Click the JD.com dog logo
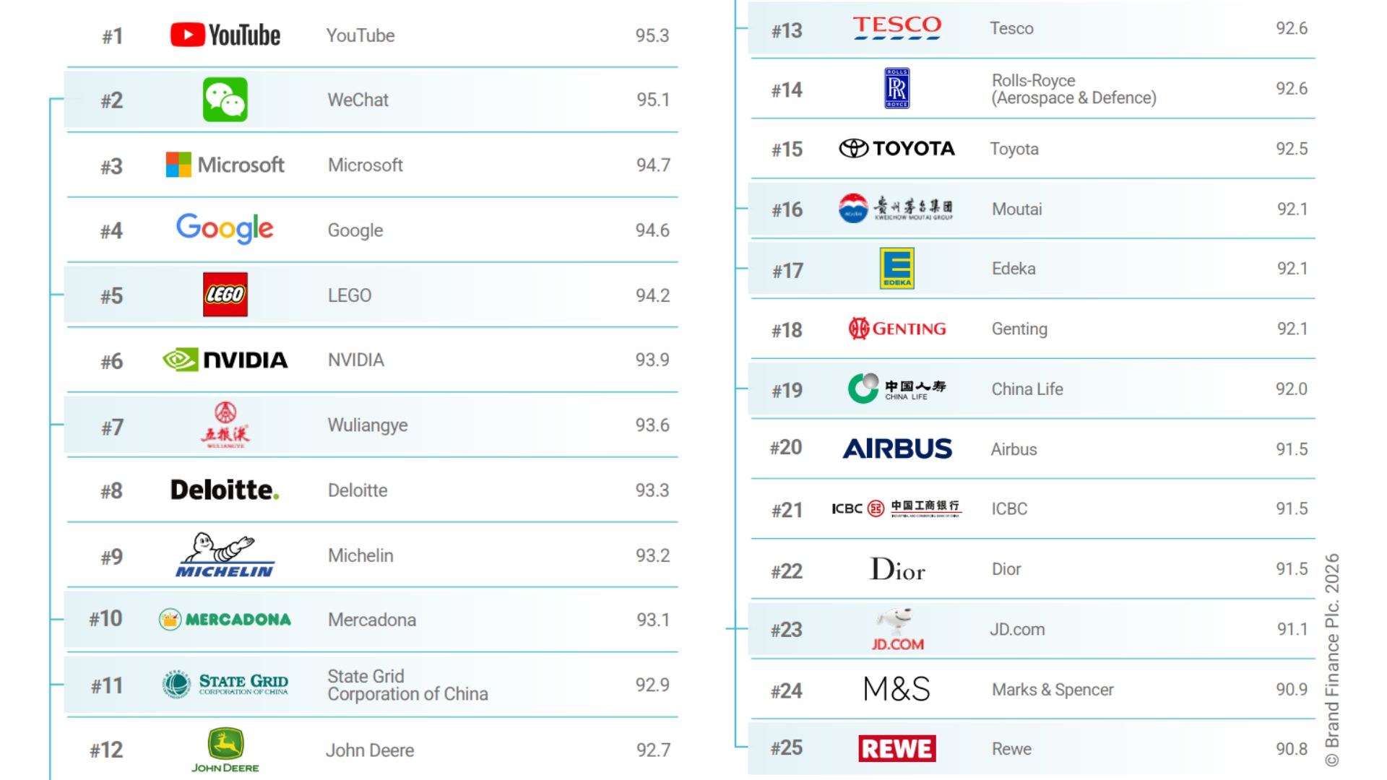 [896, 629]
